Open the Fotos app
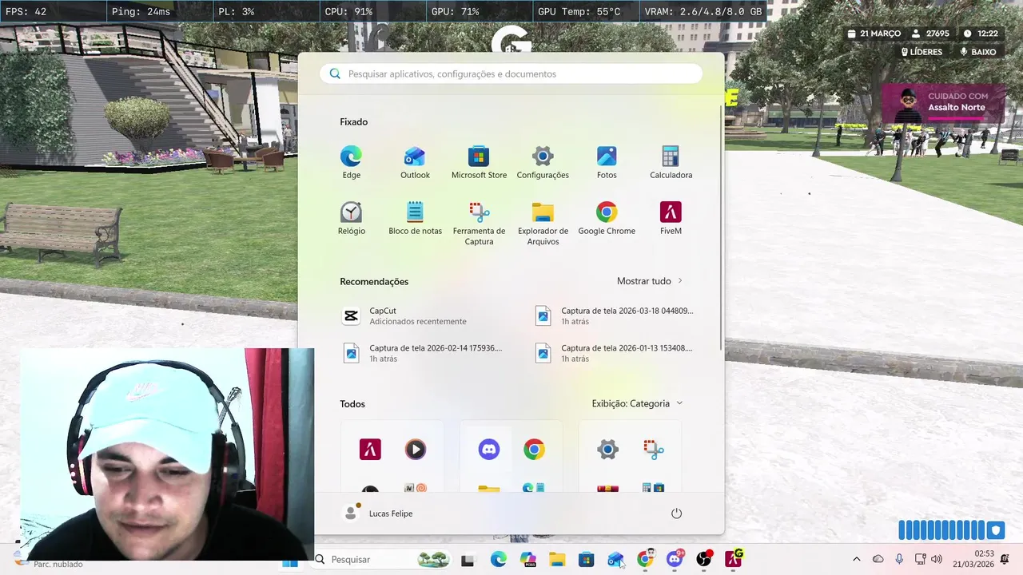 [607, 162]
